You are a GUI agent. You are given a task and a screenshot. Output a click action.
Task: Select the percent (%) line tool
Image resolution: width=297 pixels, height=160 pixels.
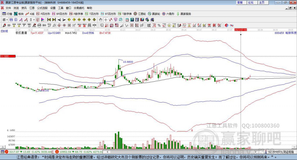159,25
